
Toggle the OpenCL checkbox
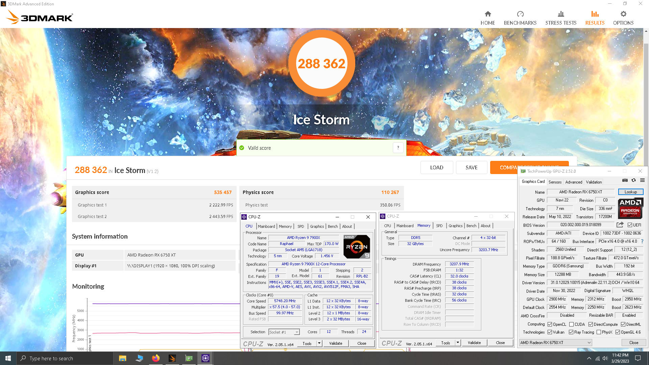[x=550, y=324]
